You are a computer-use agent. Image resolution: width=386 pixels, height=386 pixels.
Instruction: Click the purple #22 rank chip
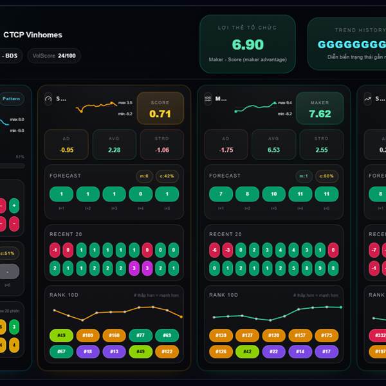(x=274, y=351)
